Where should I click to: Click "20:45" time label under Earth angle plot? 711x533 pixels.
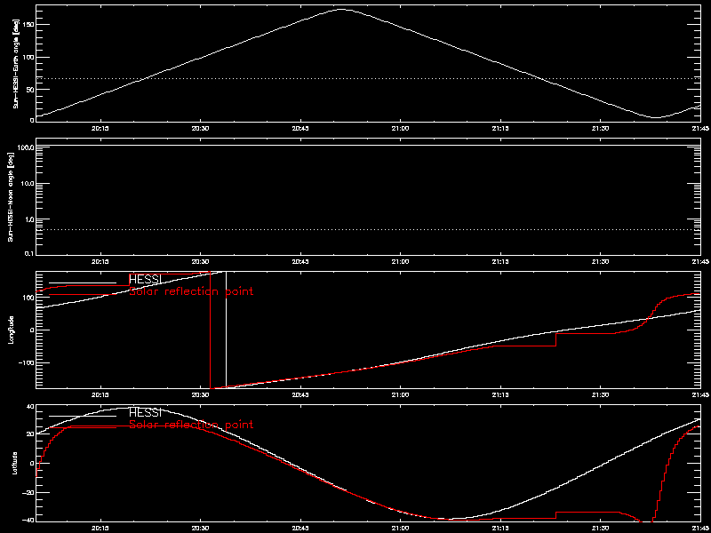(300, 128)
